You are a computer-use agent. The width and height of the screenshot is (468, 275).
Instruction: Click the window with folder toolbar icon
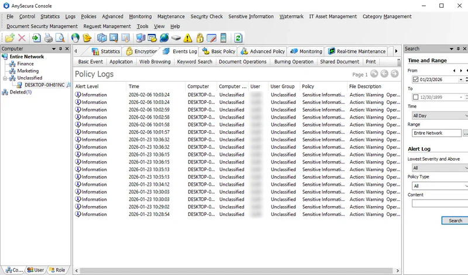152,38
